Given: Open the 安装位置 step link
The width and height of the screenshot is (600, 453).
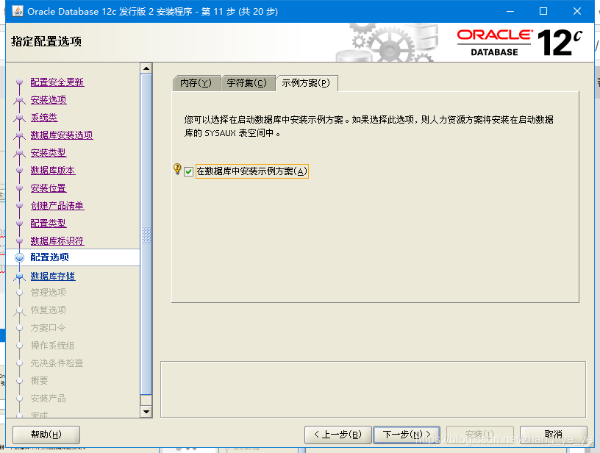Looking at the screenshot, I should [x=49, y=188].
